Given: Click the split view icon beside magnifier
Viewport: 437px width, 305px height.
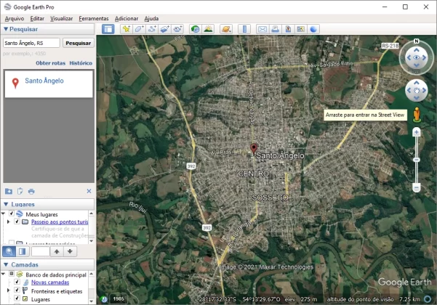Looking at the screenshot, I should pyautogui.click(x=23, y=251).
